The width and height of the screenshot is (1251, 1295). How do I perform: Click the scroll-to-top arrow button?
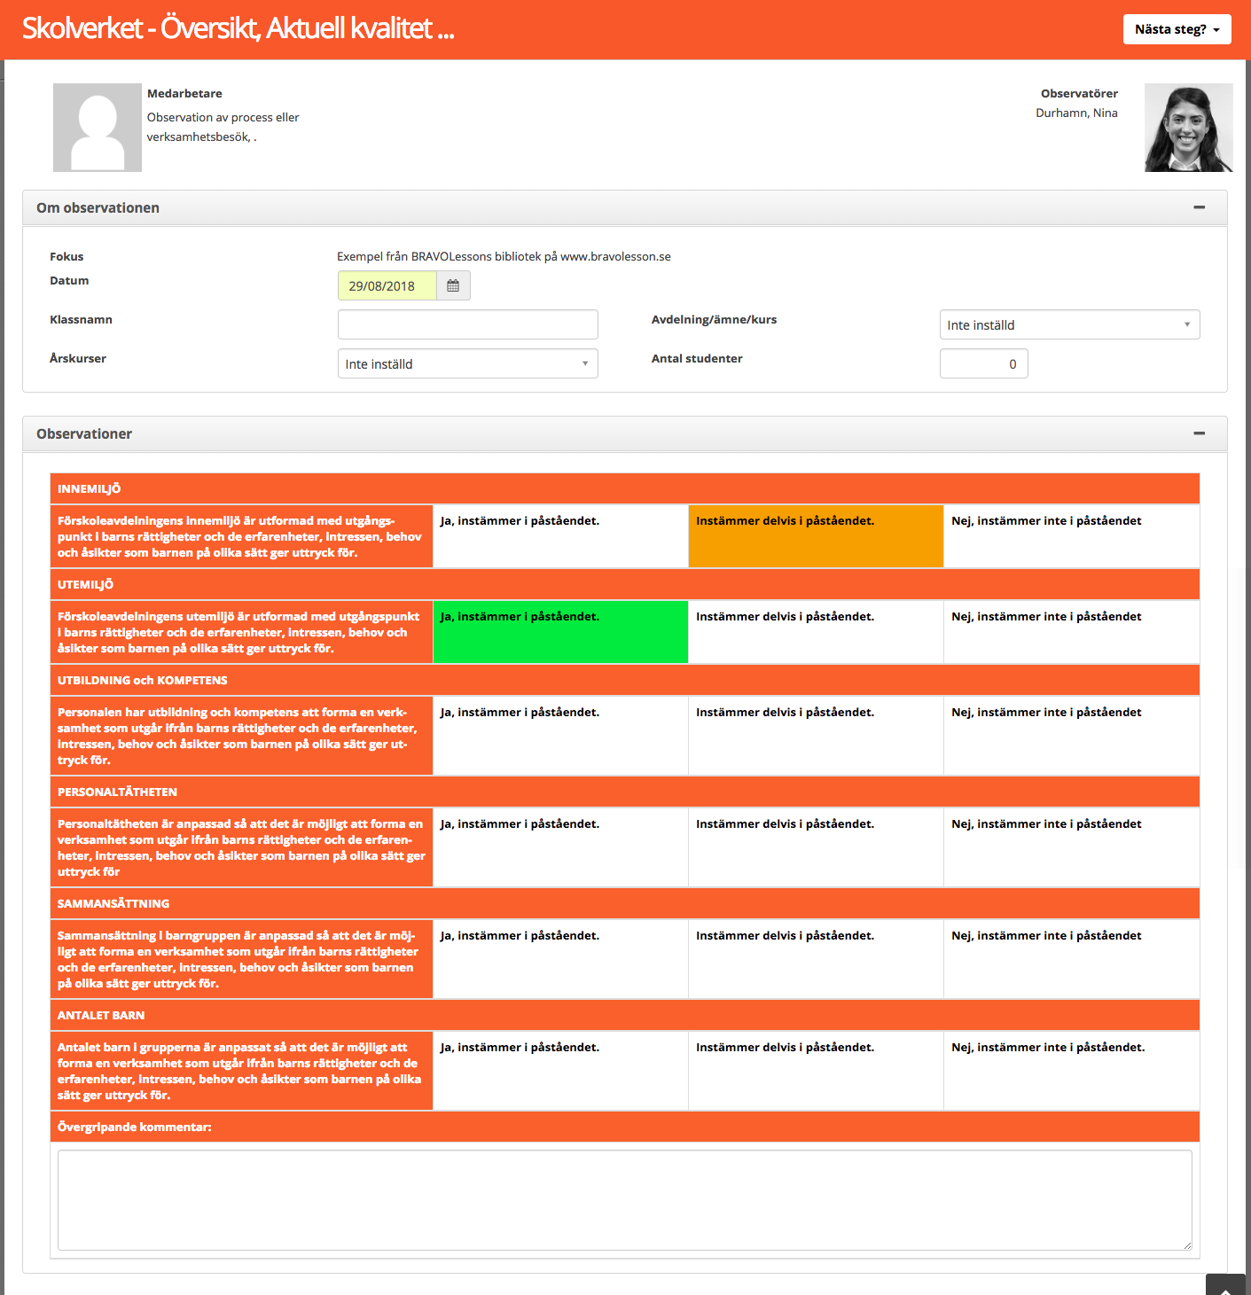point(1226,1286)
